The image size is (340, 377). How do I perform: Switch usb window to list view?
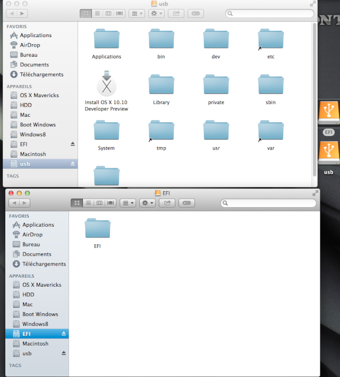tap(97, 13)
